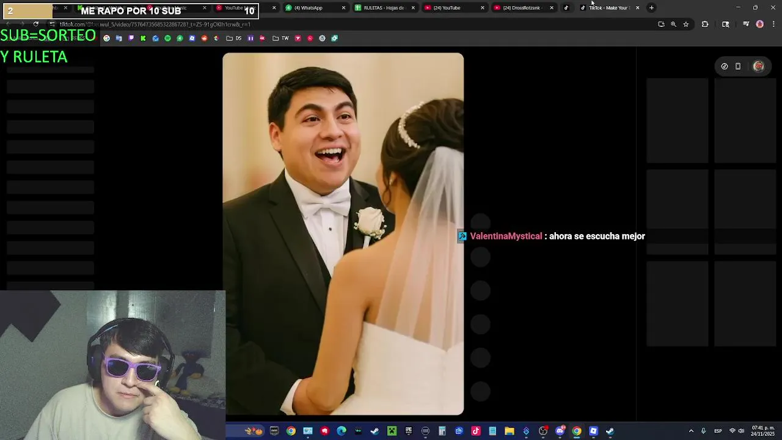This screenshot has width=782, height=440.
Task: Switch to the WhatsApp tab
Action: pos(315,8)
